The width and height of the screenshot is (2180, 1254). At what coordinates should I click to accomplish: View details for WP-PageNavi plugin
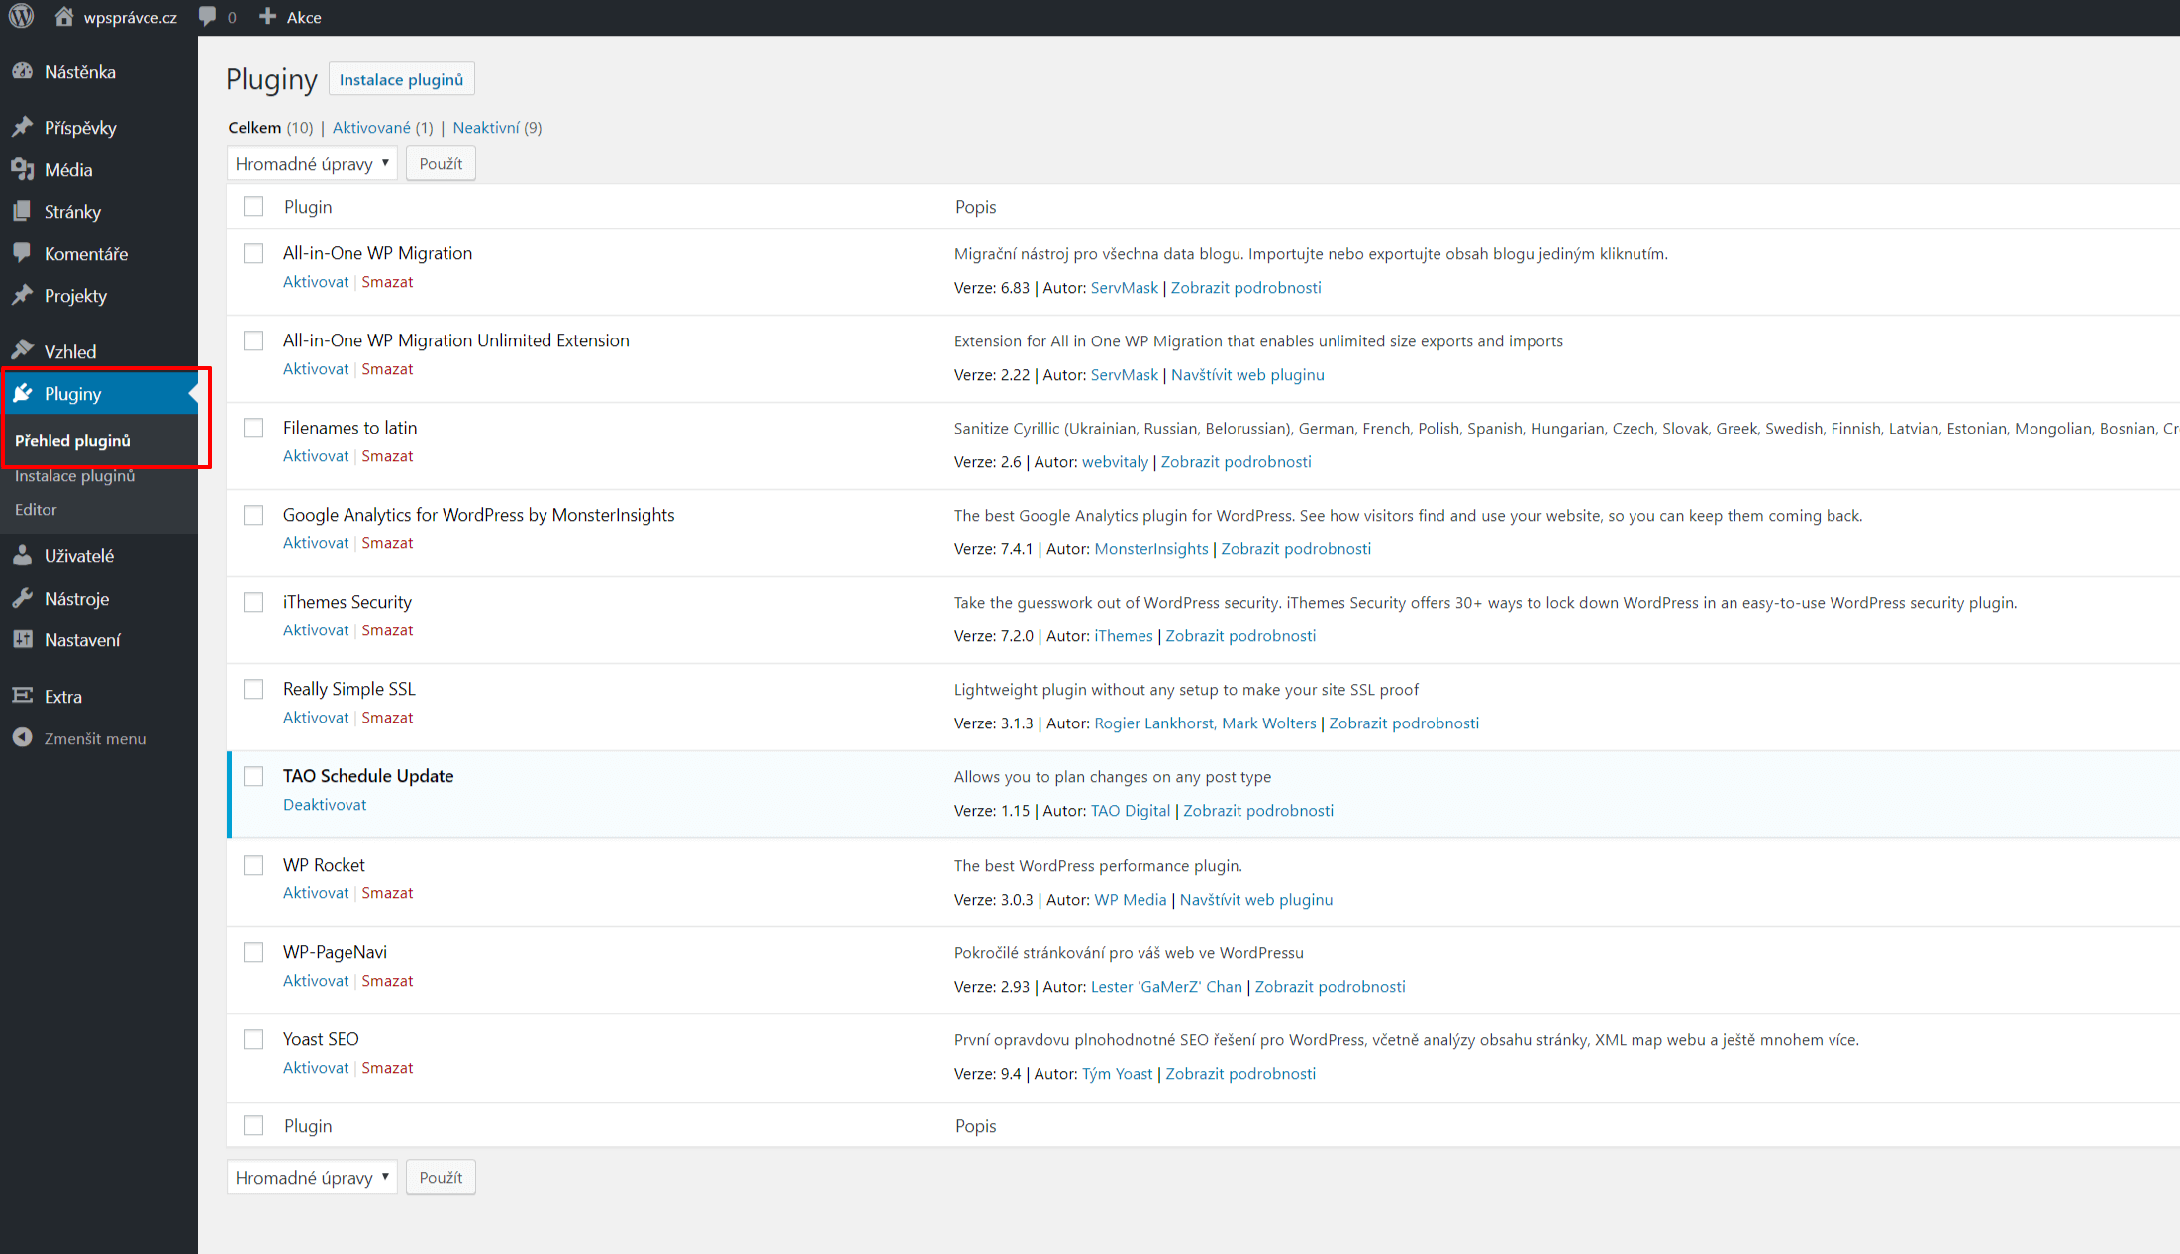click(1330, 987)
